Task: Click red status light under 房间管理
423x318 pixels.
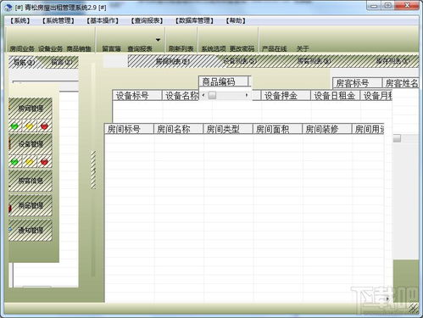Action: (x=44, y=126)
